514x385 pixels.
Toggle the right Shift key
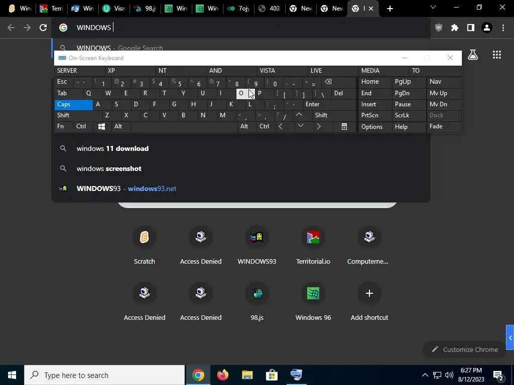pyautogui.click(x=334, y=115)
